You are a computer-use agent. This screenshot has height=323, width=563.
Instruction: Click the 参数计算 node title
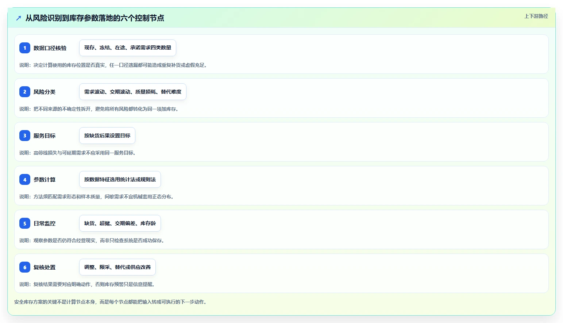pos(45,179)
